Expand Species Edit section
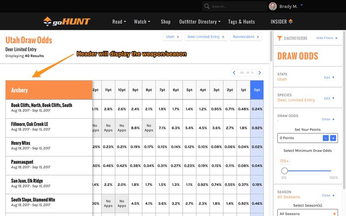 coord(329,99)
